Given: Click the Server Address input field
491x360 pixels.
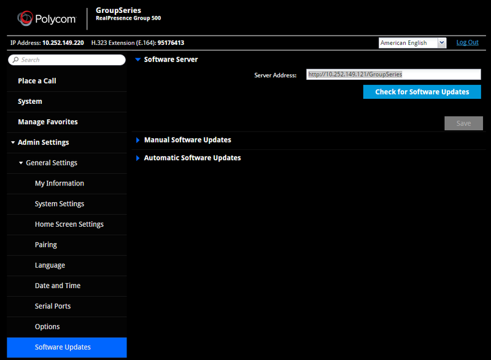Looking at the screenshot, I should pyautogui.click(x=393, y=74).
